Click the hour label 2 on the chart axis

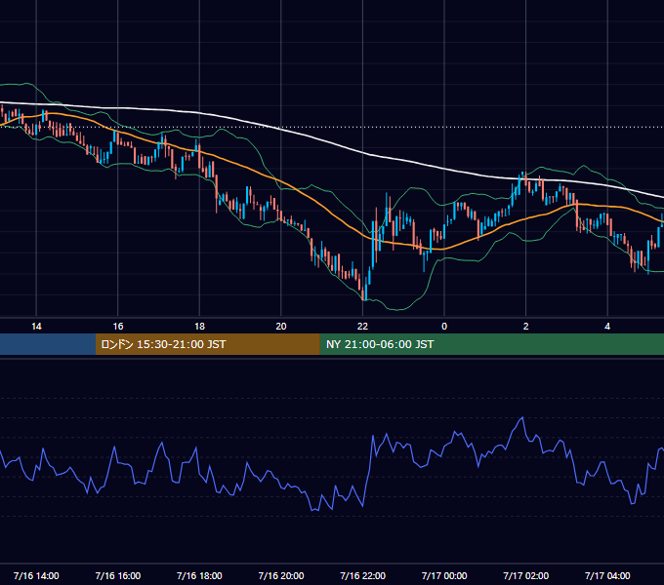tap(526, 327)
